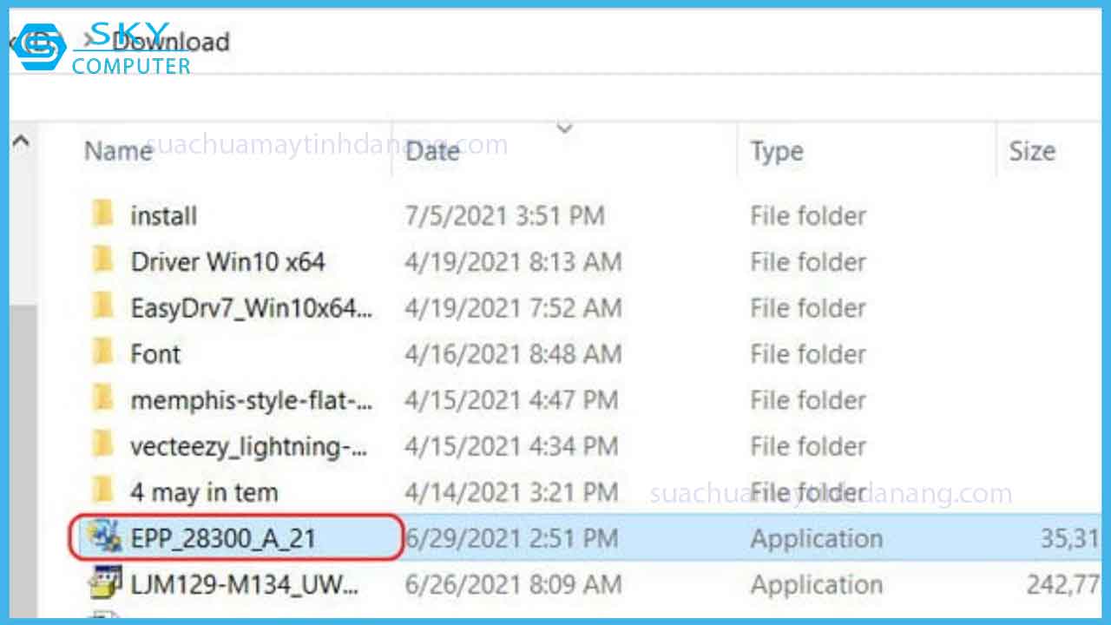Image resolution: width=1111 pixels, height=625 pixels.
Task: Open the vecteezy_lightning folder icon
Action: pyautogui.click(x=103, y=445)
